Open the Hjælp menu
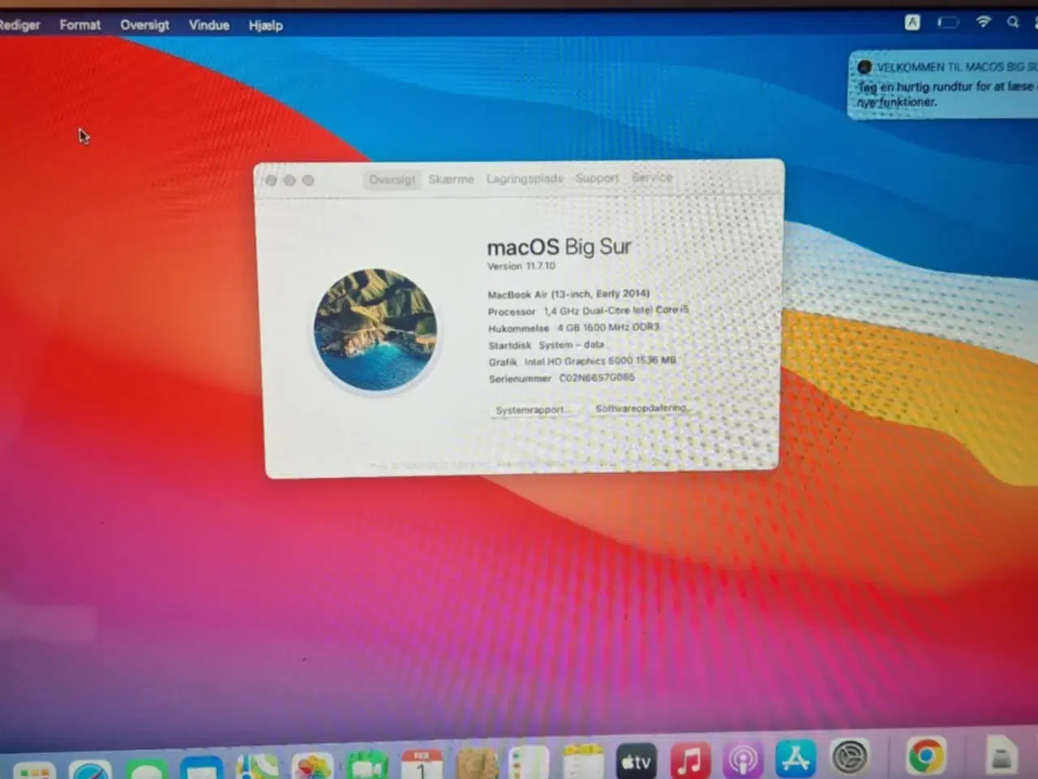The width and height of the screenshot is (1038, 779). point(265,26)
